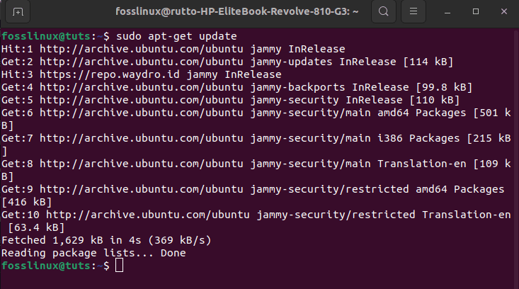Open a new terminal tab
Viewport: 519px width, 289px height.
[x=18, y=12]
